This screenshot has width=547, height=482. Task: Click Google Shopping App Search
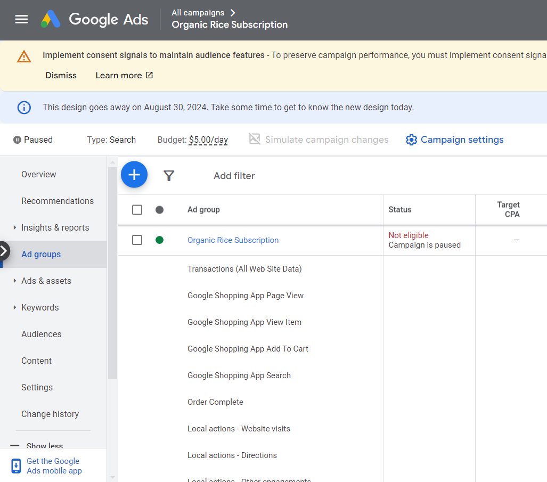click(x=239, y=375)
